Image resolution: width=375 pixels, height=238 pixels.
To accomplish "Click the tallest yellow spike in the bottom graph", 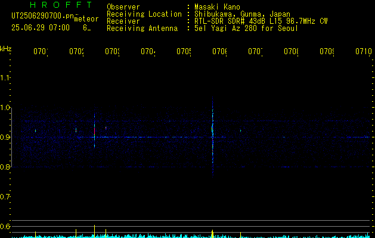I will tap(94, 231).
